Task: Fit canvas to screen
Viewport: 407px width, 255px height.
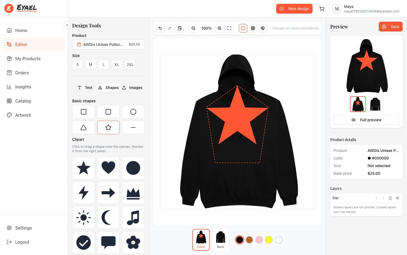Action: point(229,28)
